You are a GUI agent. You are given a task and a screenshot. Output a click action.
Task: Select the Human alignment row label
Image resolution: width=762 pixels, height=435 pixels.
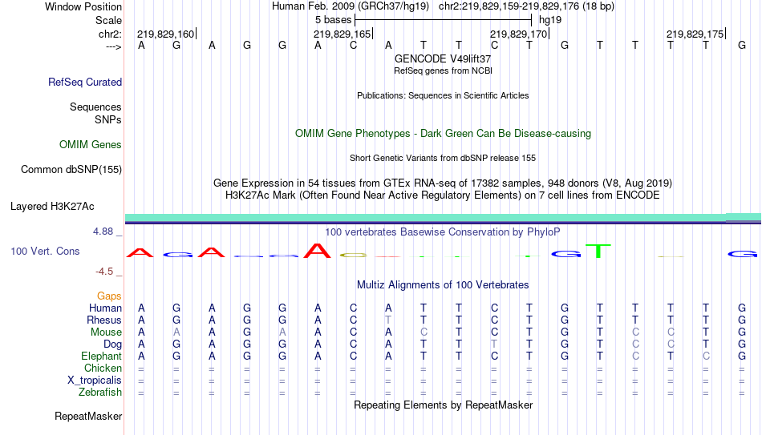[x=105, y=308]
